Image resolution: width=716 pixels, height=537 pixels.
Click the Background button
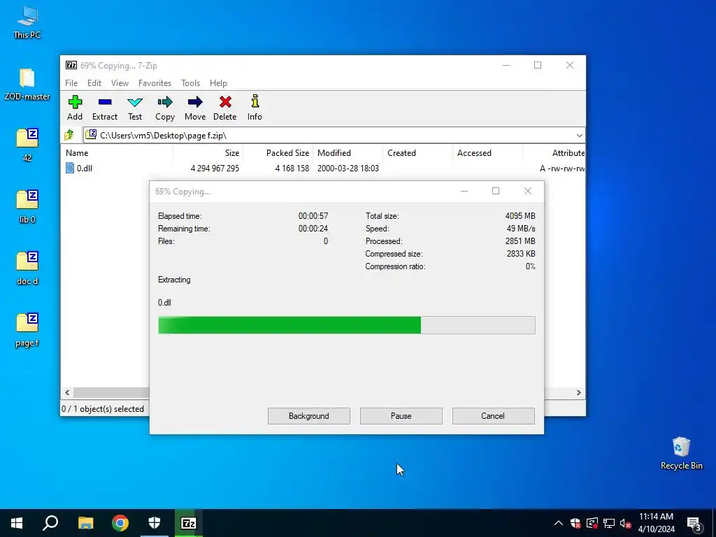tap(308, 416)
